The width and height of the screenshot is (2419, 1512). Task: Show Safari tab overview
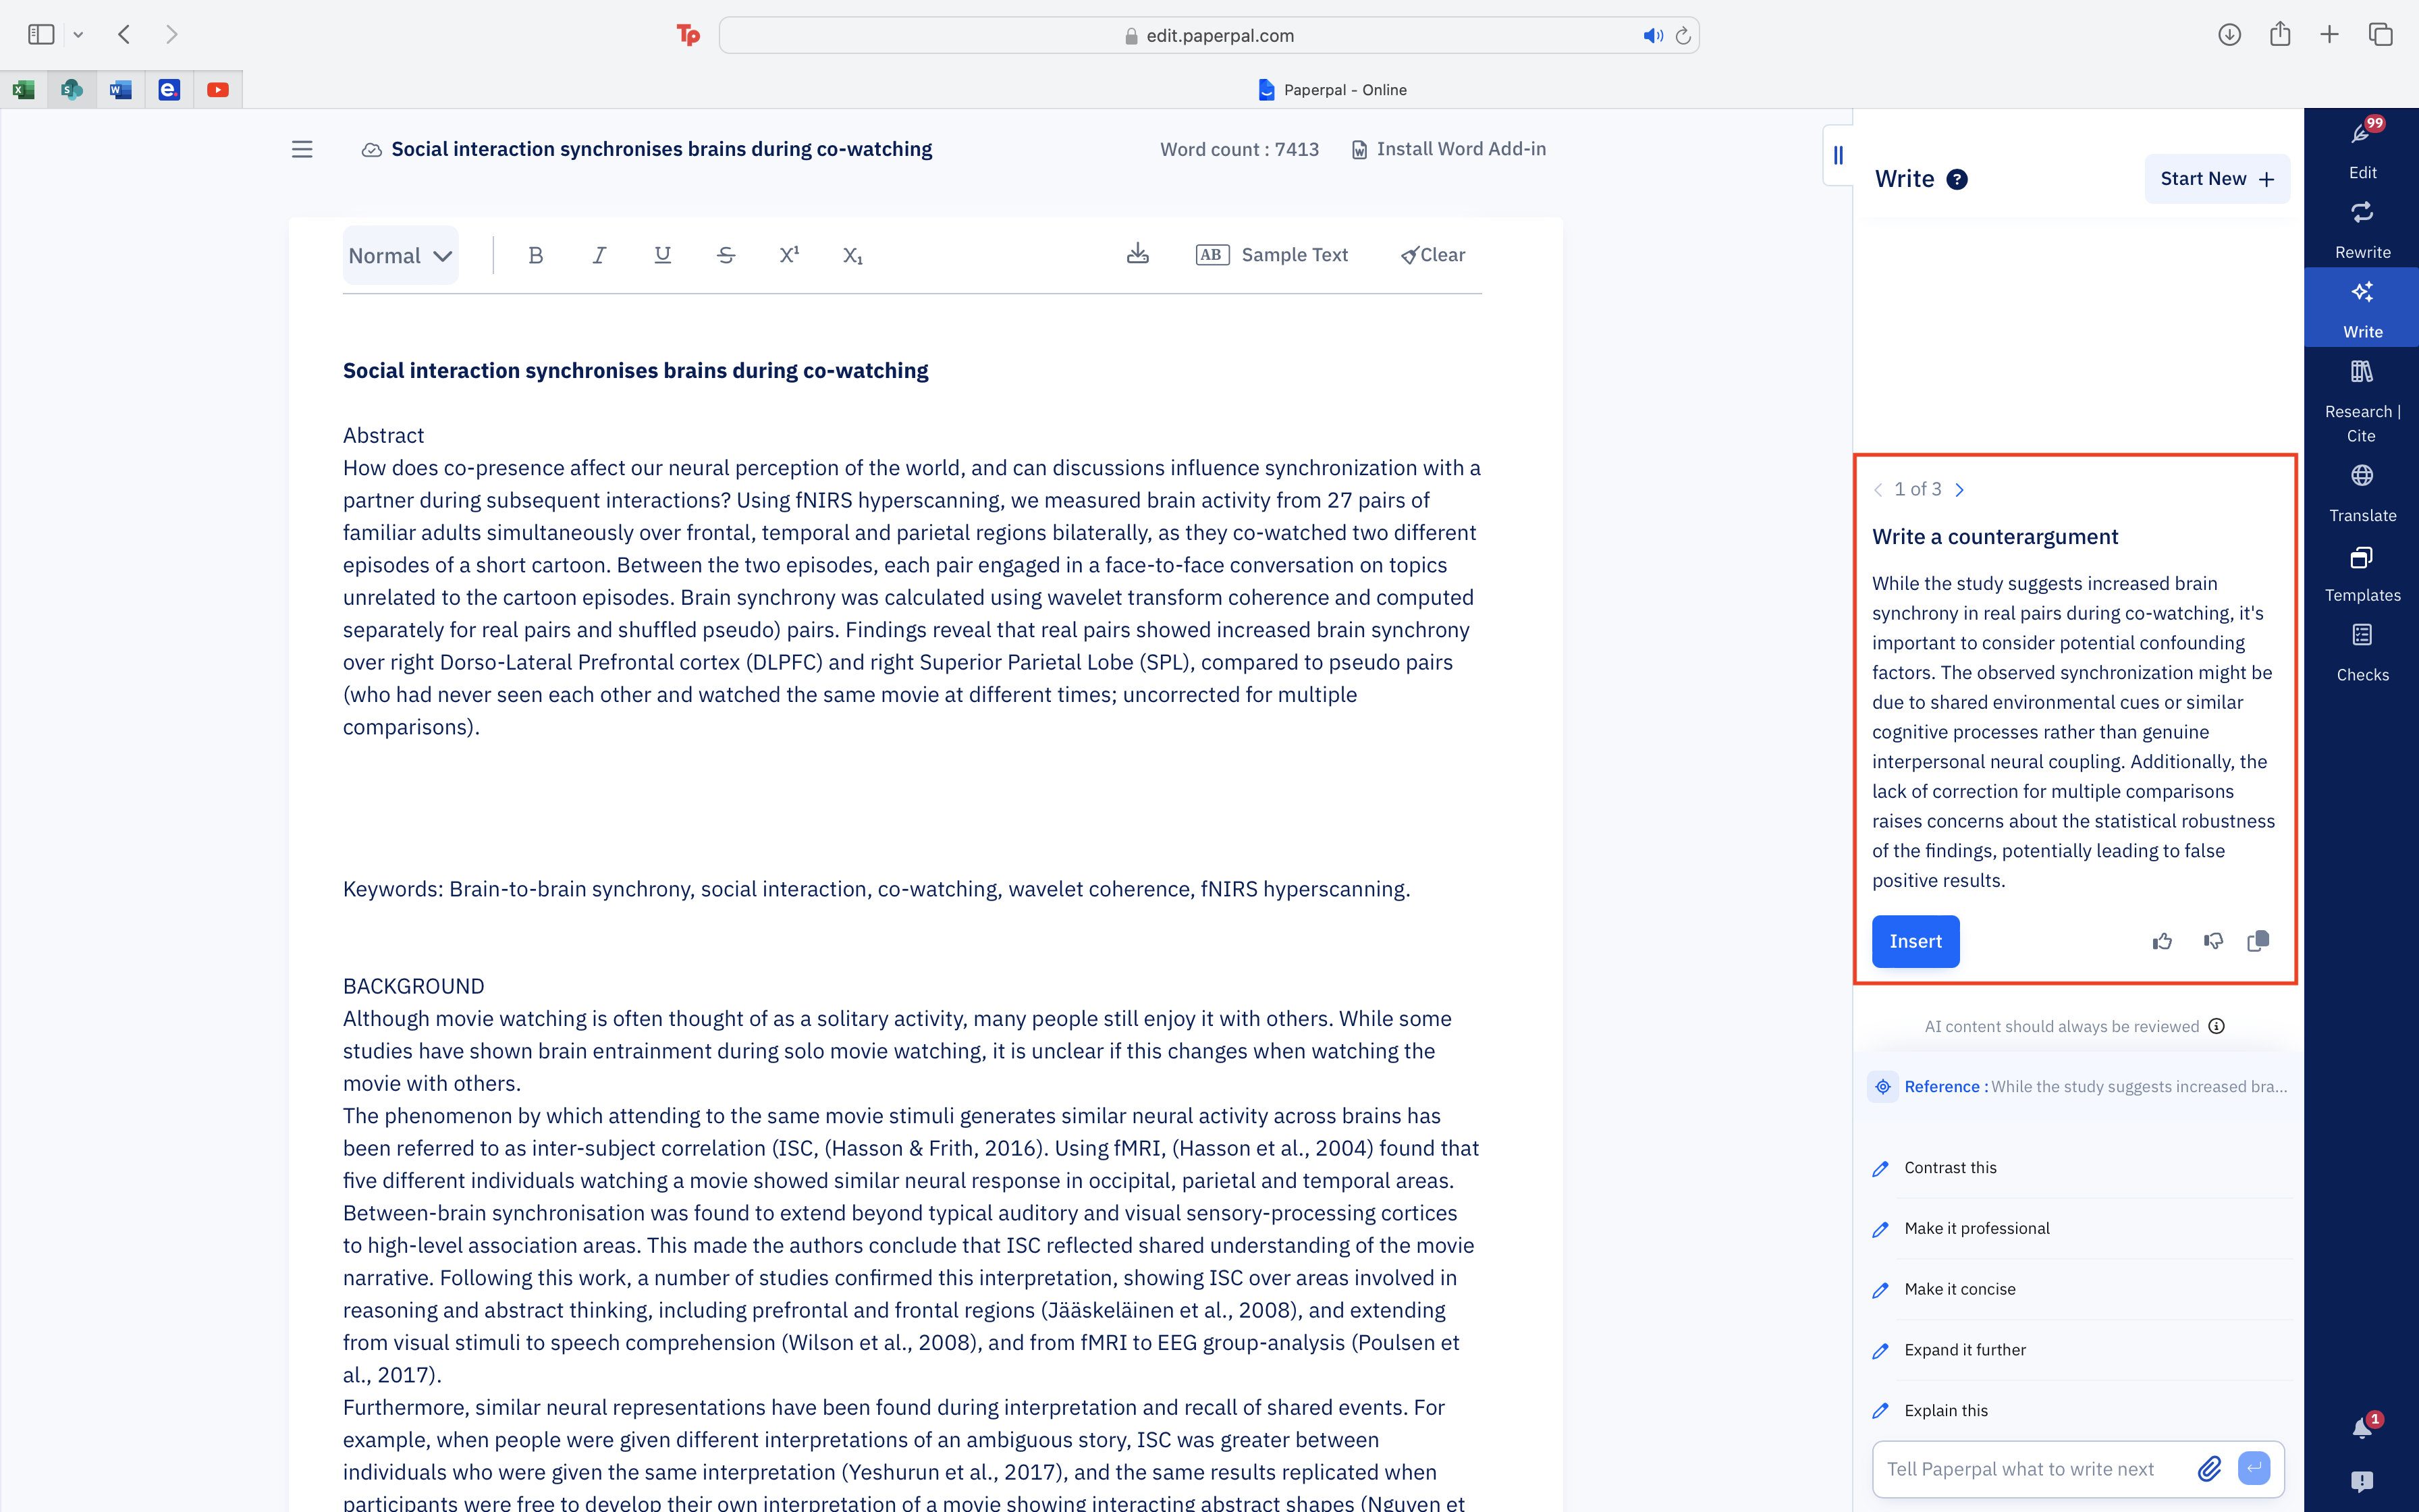coord(2380,35)
